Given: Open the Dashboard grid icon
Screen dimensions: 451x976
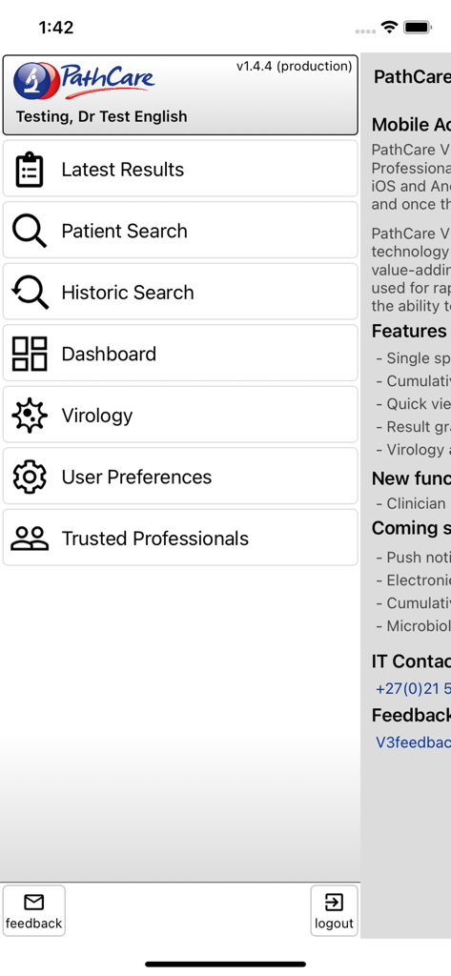Looking at the screenshot, I should point(30,354).
